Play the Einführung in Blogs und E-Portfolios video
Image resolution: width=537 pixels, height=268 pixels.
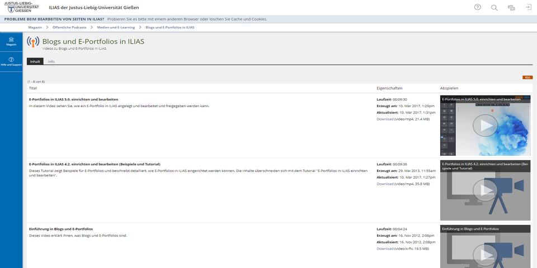(x=485, y=255)
